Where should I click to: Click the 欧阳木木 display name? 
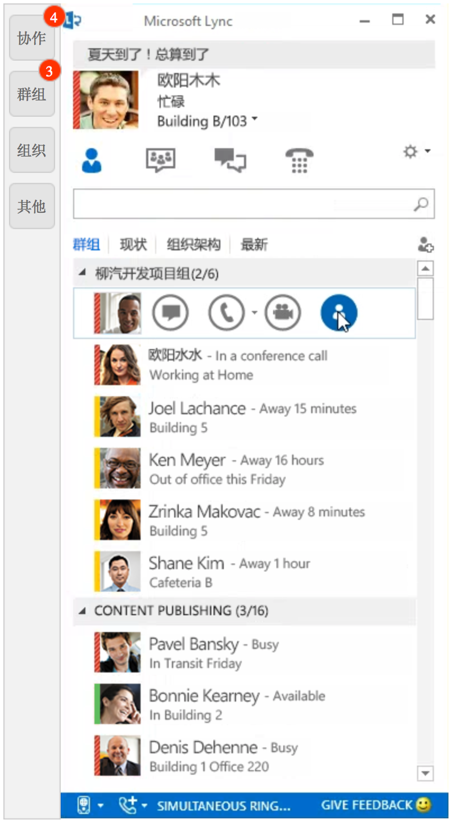[188, 80]
